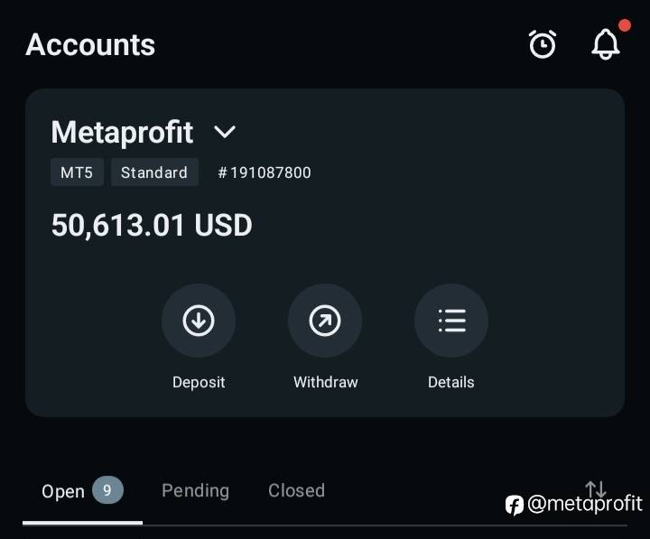
Task: Click the sort arrows icon beside the tabs
Action: click(596, 489)
